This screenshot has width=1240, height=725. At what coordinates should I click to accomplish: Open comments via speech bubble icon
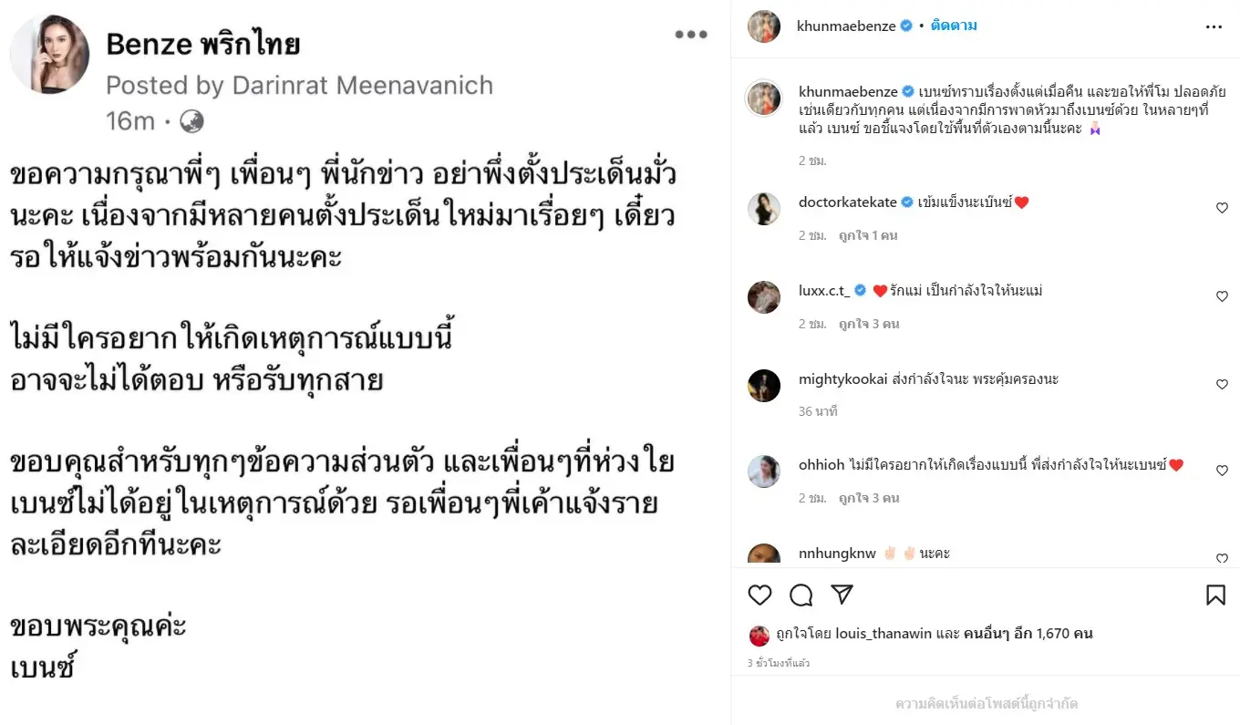click(801, 596)
